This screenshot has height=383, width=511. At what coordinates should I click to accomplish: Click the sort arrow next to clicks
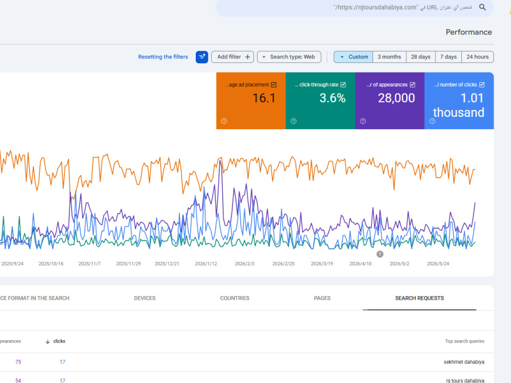pyautogui.click(x=48, y=342)
